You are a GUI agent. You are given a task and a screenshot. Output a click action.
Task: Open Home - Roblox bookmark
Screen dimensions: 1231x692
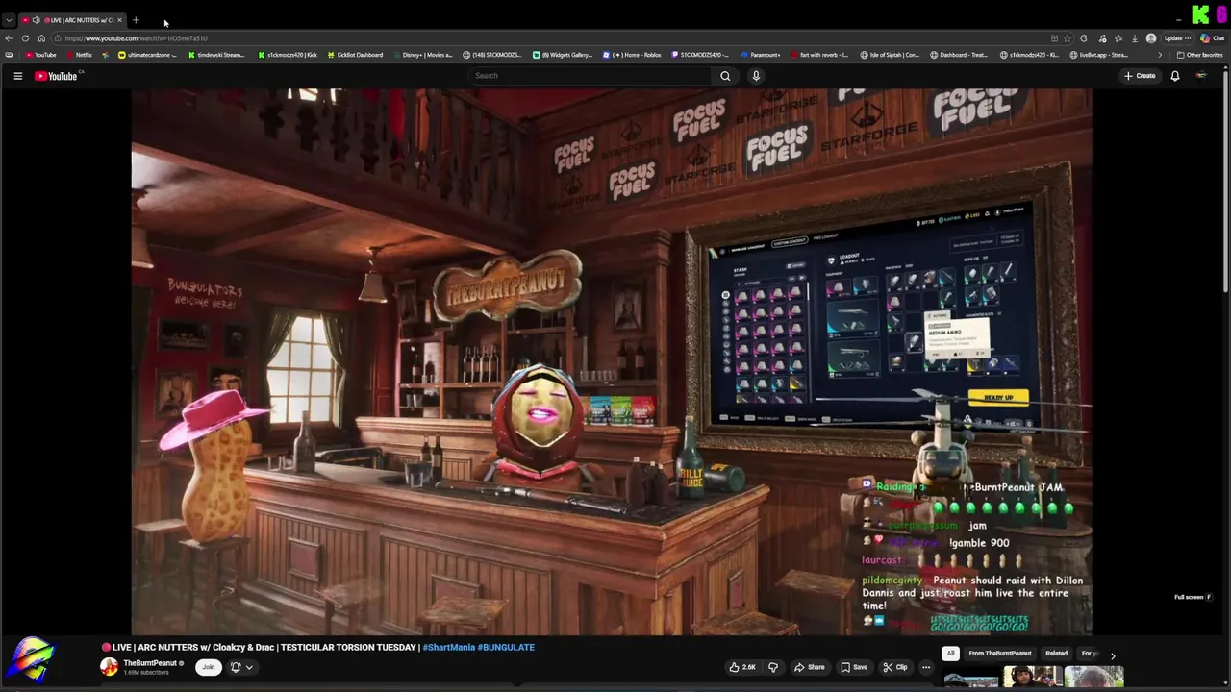[632, 55]
